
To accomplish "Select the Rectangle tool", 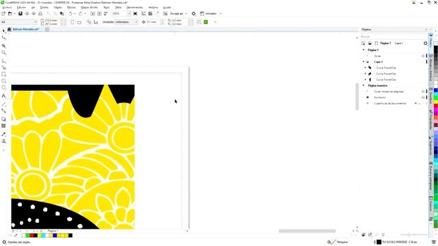I will click(3, 74).
